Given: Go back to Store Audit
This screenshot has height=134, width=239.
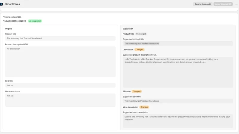Looking at the screenshot, I should point(203,4).
